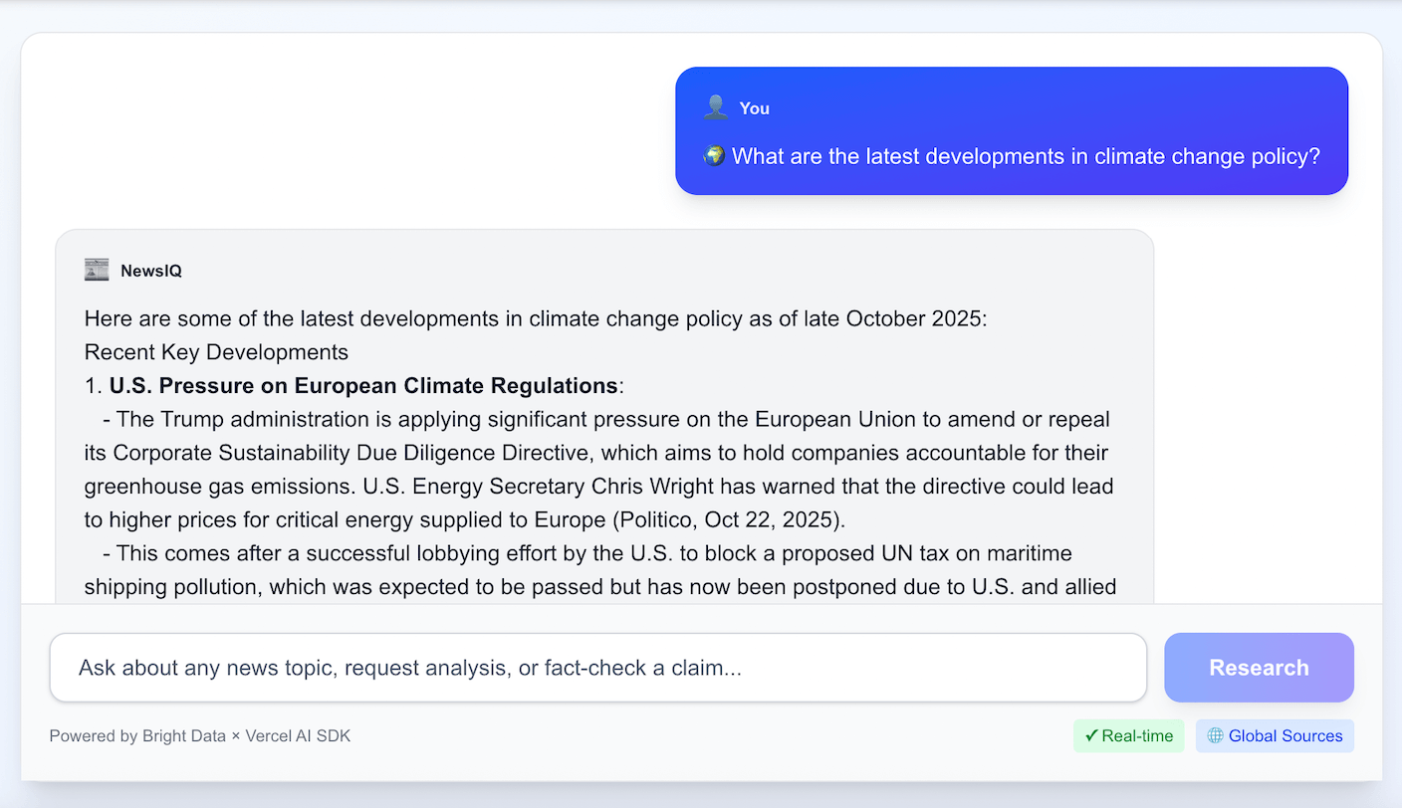This screenshot has height=808, width=1402.
Task: Click the green checkmark on Real-time badge
Action: [1091, 735]
